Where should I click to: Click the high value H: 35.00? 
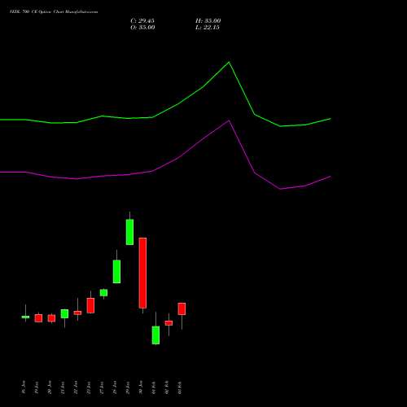coord(208,21)
